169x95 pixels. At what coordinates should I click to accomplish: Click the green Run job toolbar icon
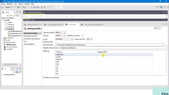pyautogui.click(x=18, y=7)
